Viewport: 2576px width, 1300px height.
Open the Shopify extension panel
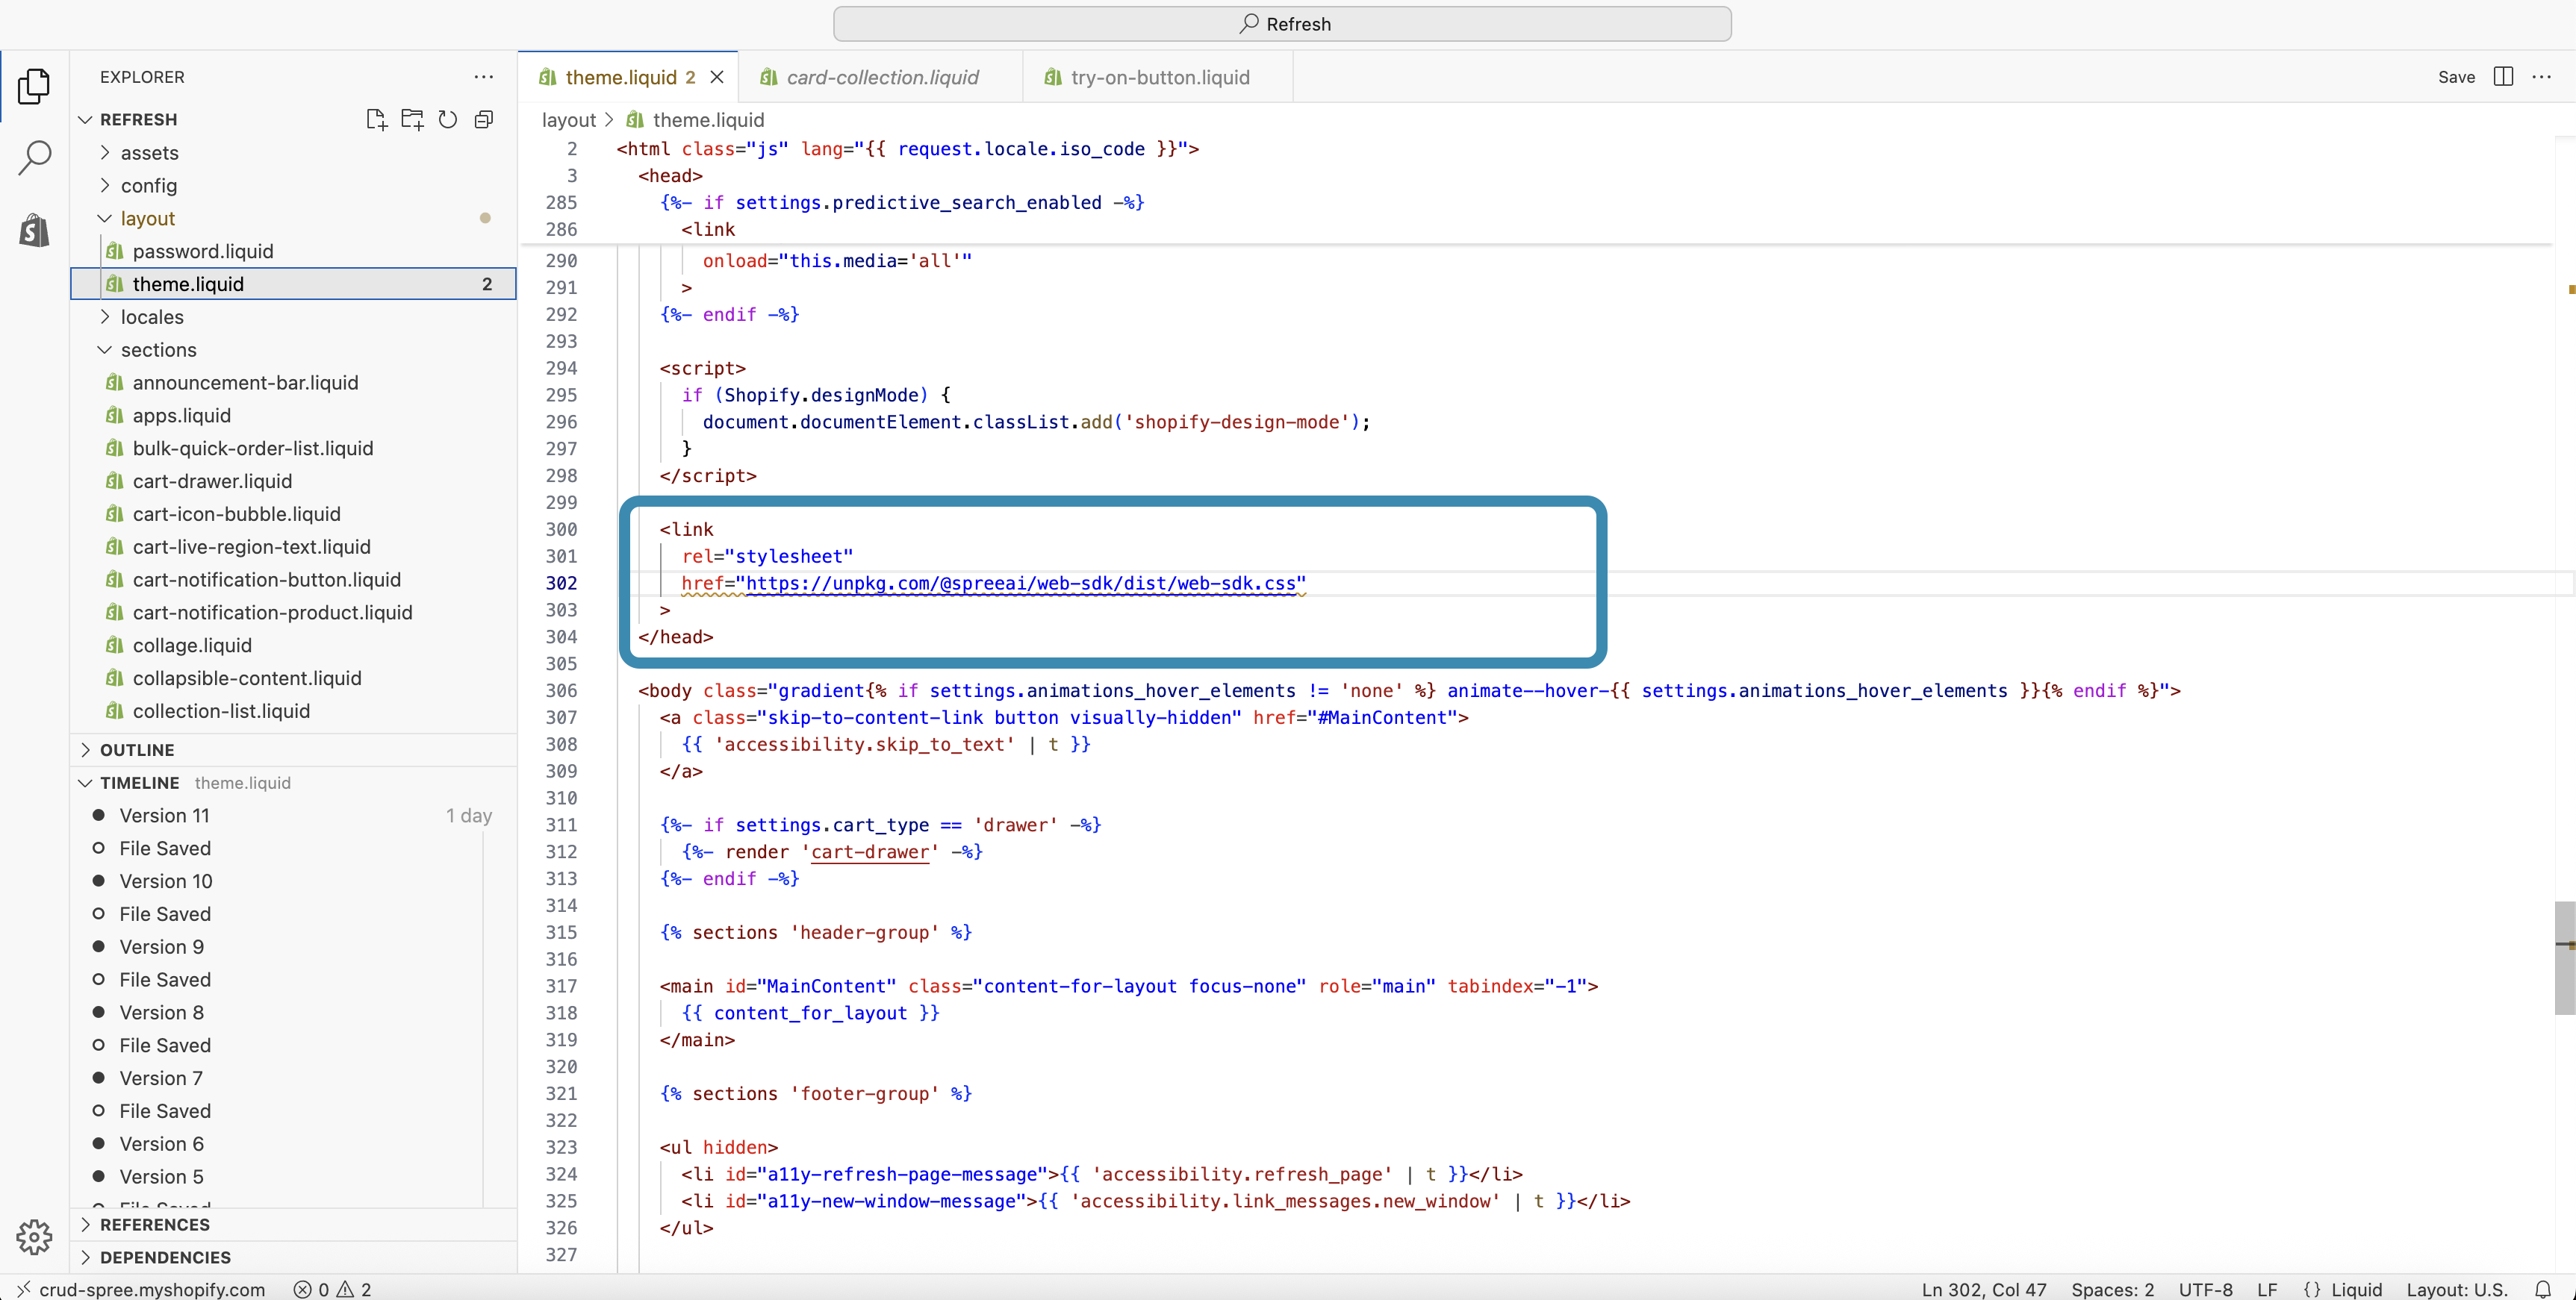34,231
